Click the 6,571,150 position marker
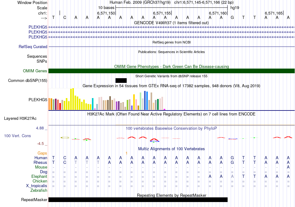This screenshot has width=295, height=207. point(106,13)
